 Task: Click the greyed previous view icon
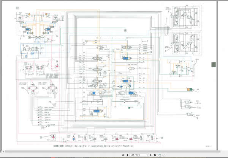pos(164,155)
